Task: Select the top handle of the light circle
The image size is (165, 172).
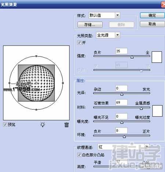Action: pyautogui.click(x=36, y=56)
